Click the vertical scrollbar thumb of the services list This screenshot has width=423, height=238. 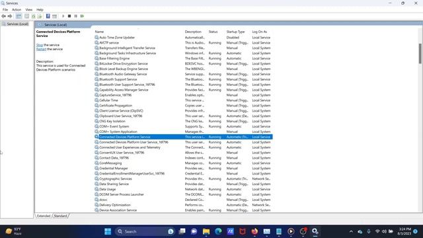coord(420,54)
